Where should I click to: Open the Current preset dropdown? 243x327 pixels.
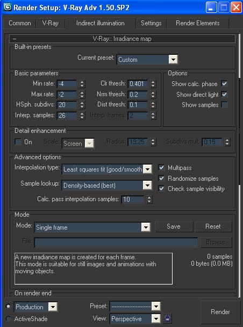(147, 60)
